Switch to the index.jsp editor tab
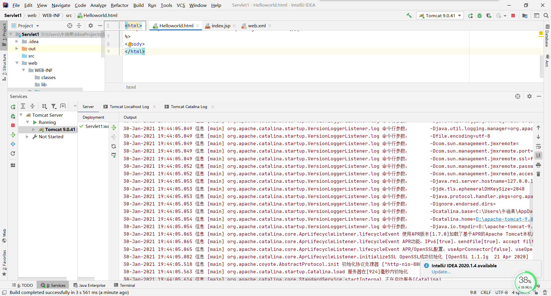This screenshot has height=296, width=551. (x=220, y=26)
